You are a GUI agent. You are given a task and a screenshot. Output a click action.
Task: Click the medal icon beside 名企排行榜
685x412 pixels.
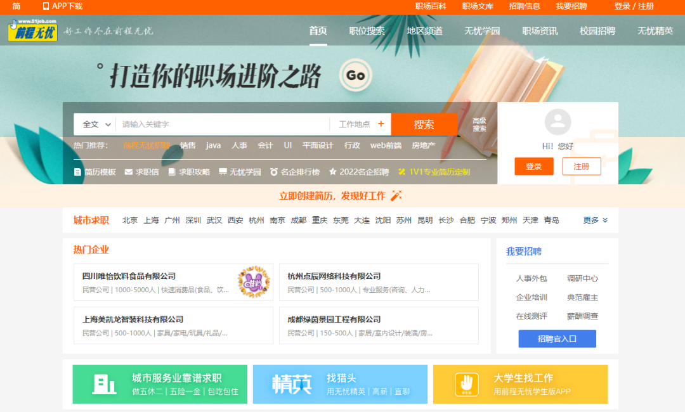[273, 172]
